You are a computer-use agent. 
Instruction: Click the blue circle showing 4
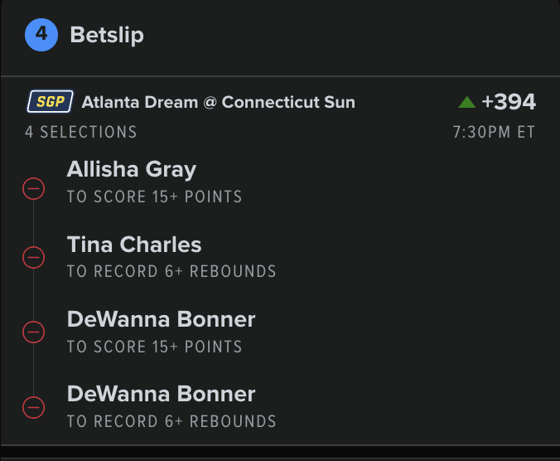click(41, 36)
